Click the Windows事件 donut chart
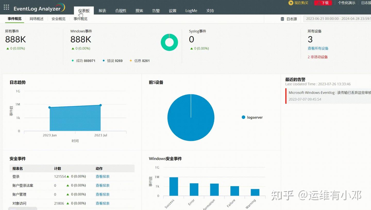 169,42
